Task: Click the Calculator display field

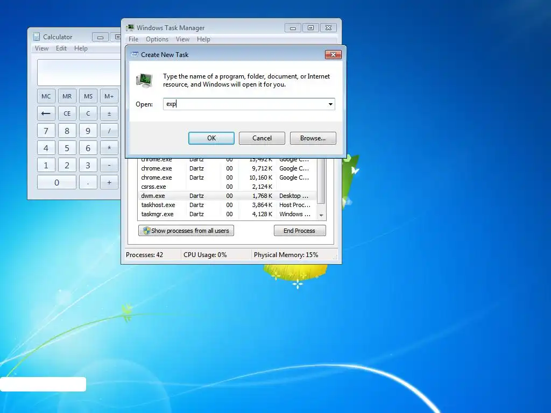Action: 79,73
